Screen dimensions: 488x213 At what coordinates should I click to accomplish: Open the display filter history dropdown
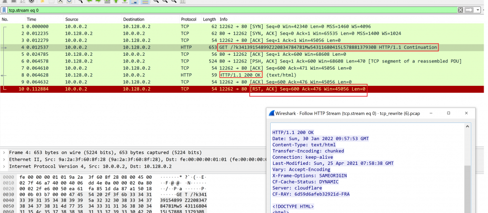tap(478, 10)
